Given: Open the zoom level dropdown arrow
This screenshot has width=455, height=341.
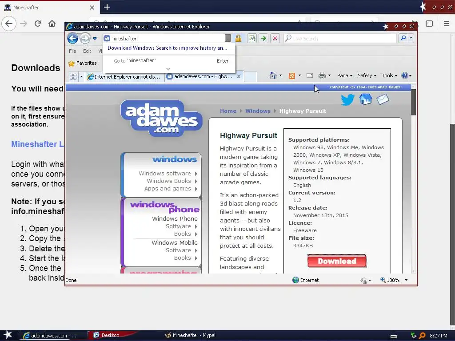Looking at the screenshot, I should tap(406, 280).
